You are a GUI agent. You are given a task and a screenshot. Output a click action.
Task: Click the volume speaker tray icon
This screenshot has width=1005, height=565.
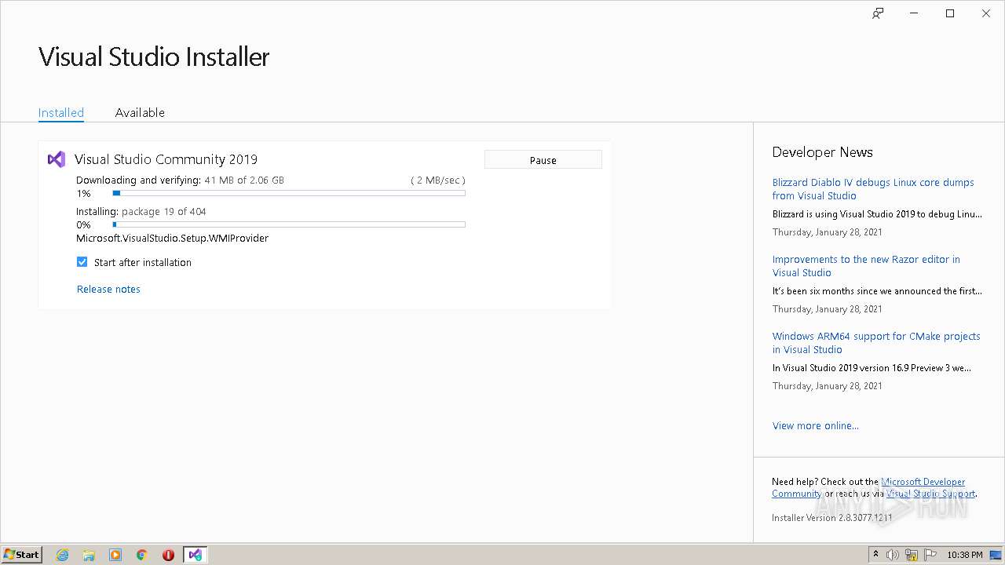[892, 555]
